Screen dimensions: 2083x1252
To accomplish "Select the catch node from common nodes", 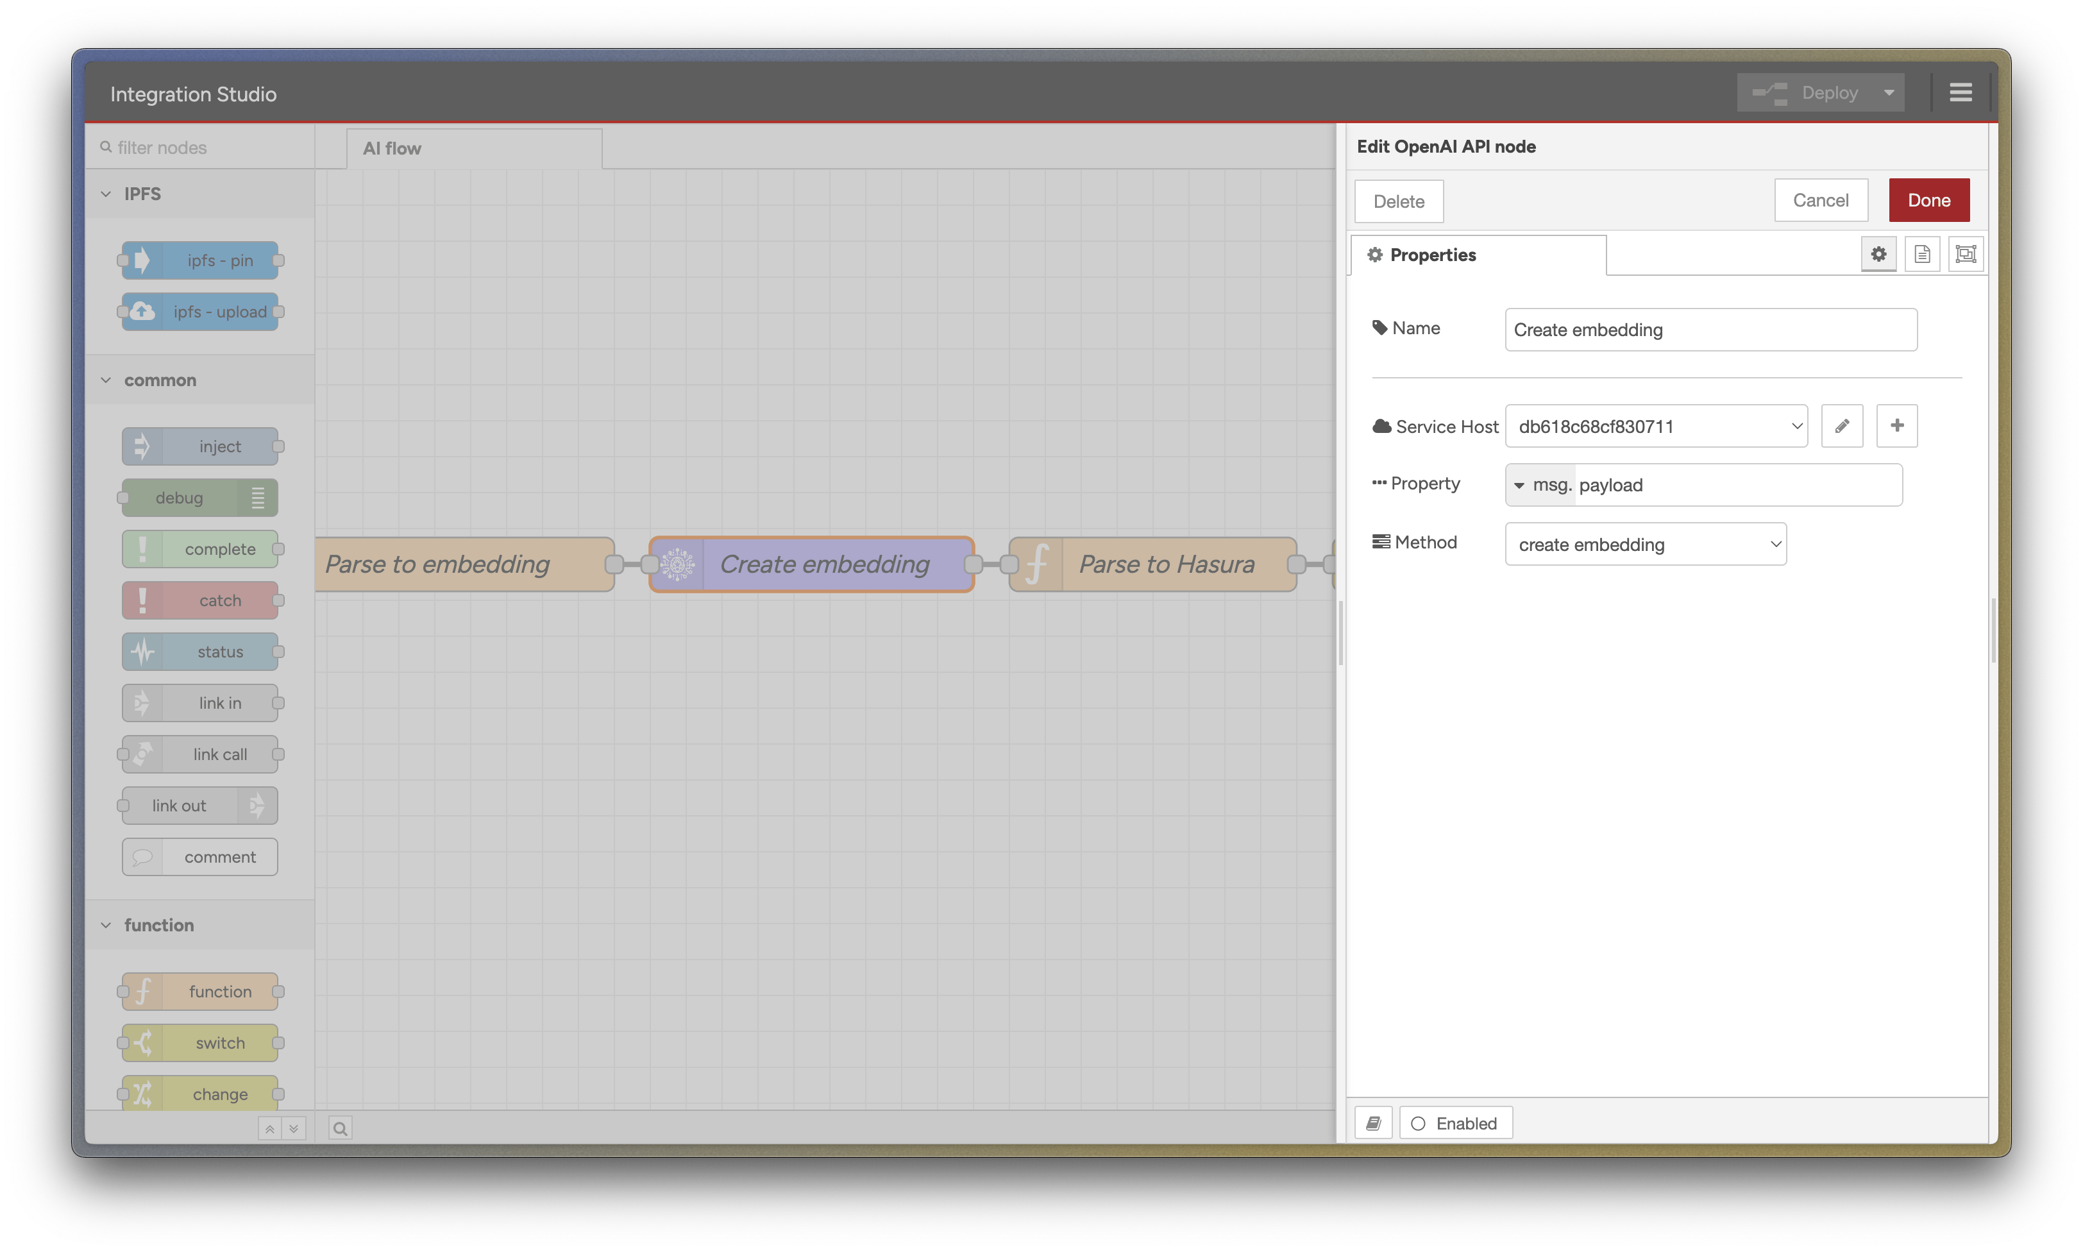I will [x=201, y=600].
